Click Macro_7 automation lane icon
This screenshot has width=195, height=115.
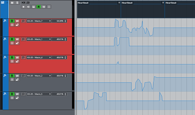[x=5, y=21]
